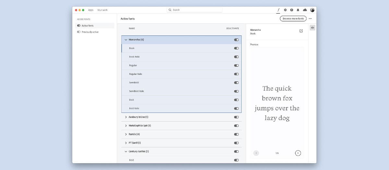Go to previous preview sample arrow
This screenshot has height=170, width=389.
[256, 153]
